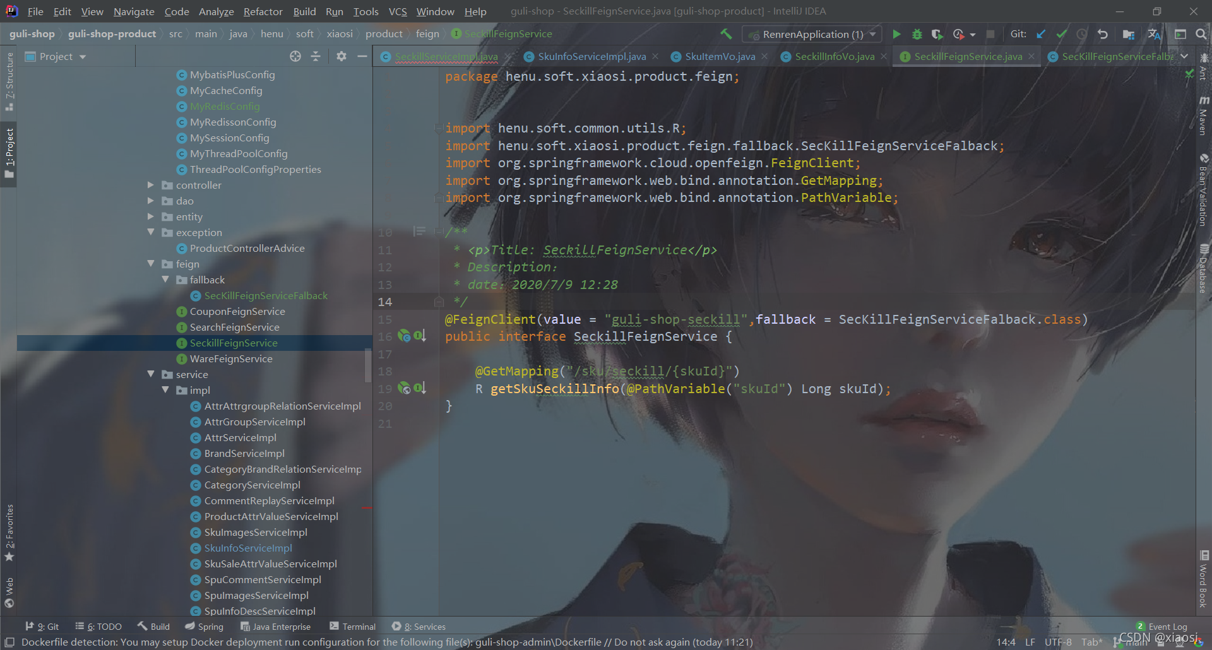Toggle the 1: Project tool window button

9,153
